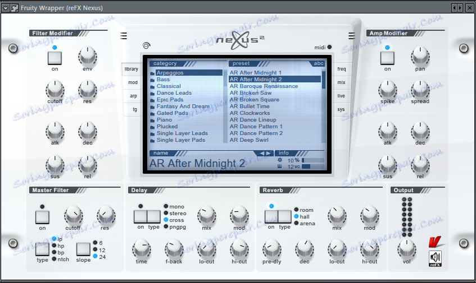Image resolution: width=476 pixels, height=283 pixels.
Task: Open the Fruity Wrapper dropdown menu arrow
Action: tap(6, 8)
